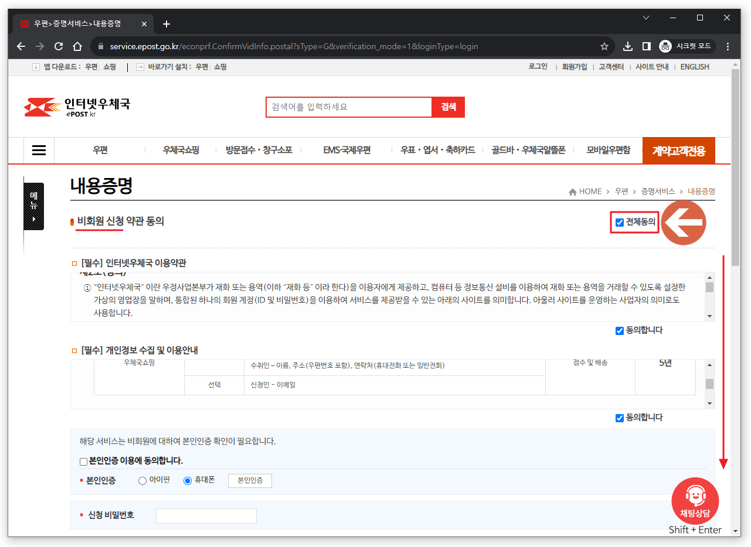Click the HOME breadcrumb icon link
Viewport: 751px width, 547px height.
(x=585, y=192)
